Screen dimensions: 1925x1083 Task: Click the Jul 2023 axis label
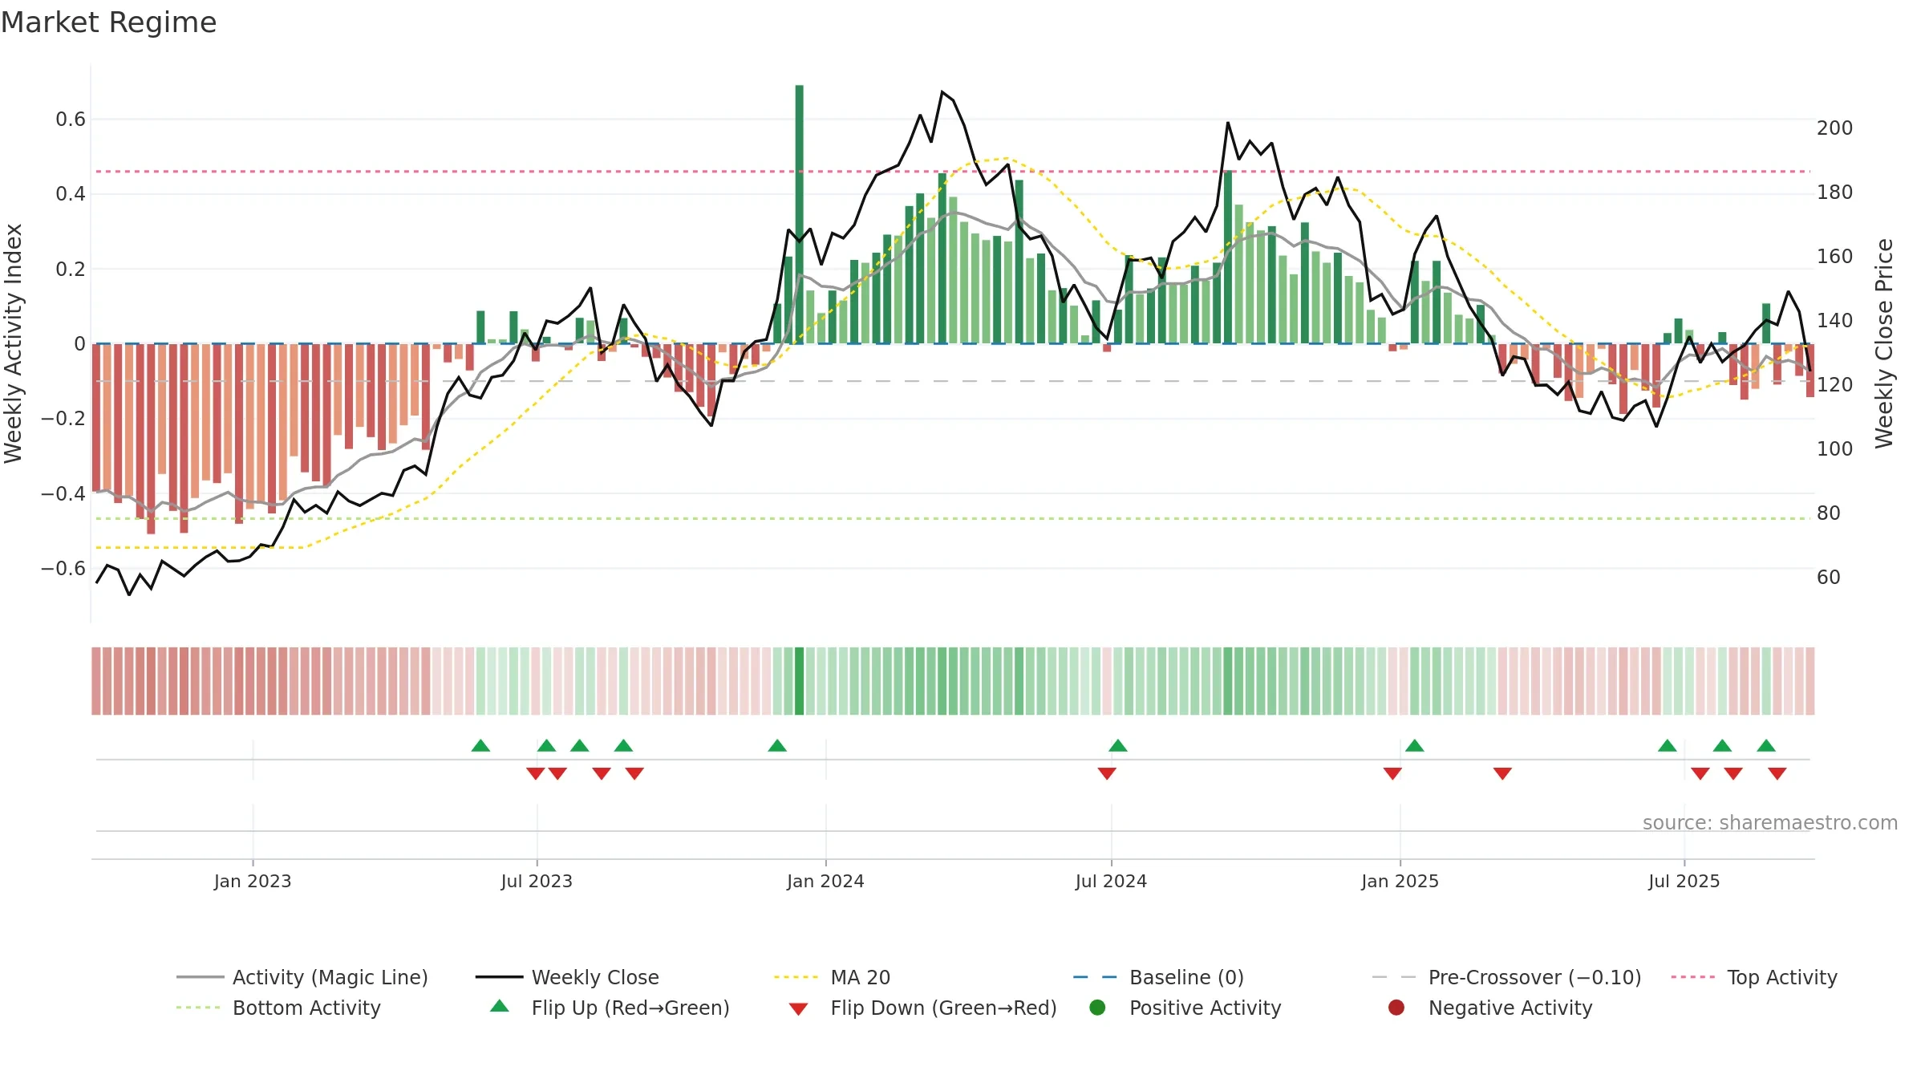(537, 882)
